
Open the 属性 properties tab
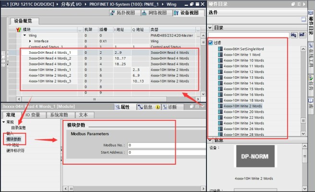125,107
